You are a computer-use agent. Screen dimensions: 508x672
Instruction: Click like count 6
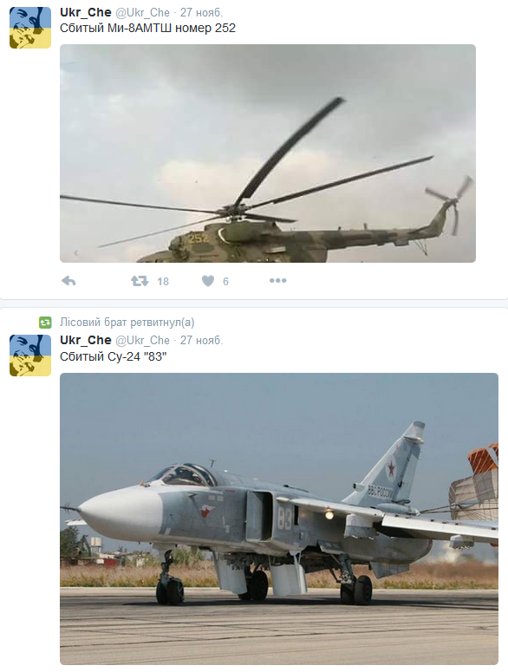coord(225,282)
